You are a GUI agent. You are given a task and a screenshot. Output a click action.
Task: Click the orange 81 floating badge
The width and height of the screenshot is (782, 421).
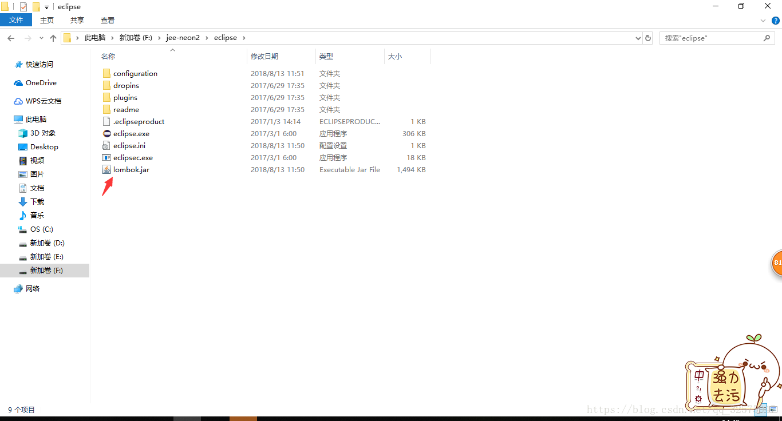point(777,263)
